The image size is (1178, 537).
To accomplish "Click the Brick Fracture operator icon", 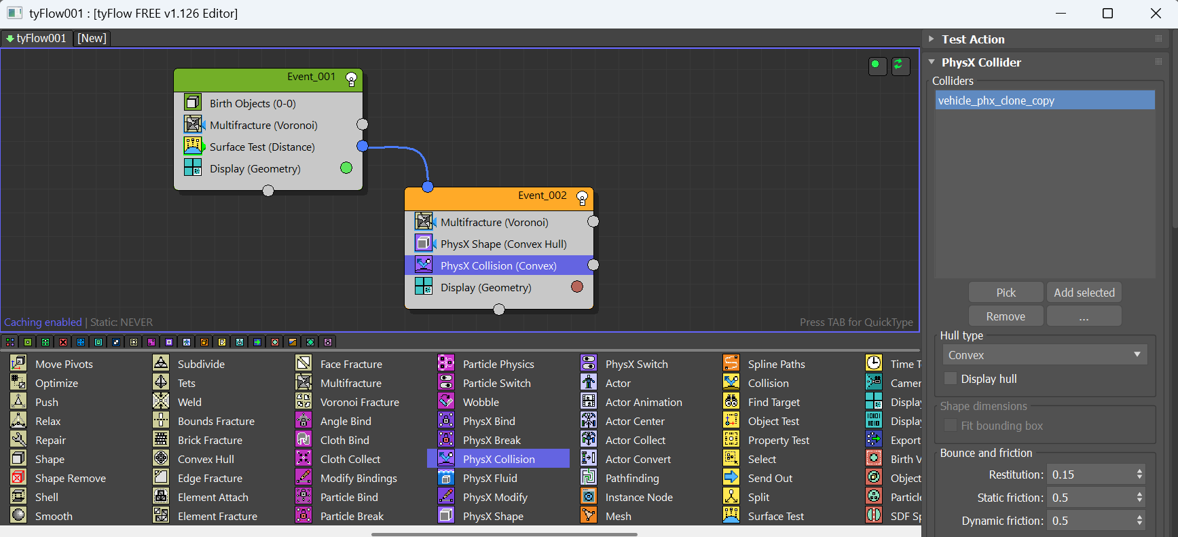I will (x=161, y=439).
